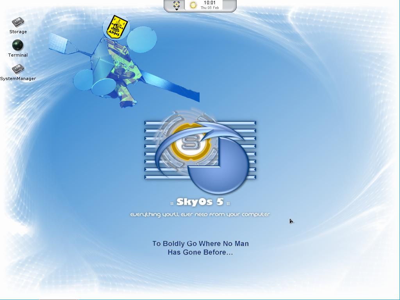
Task: Click the "SkyOs 5" title text
Action: 200,202
